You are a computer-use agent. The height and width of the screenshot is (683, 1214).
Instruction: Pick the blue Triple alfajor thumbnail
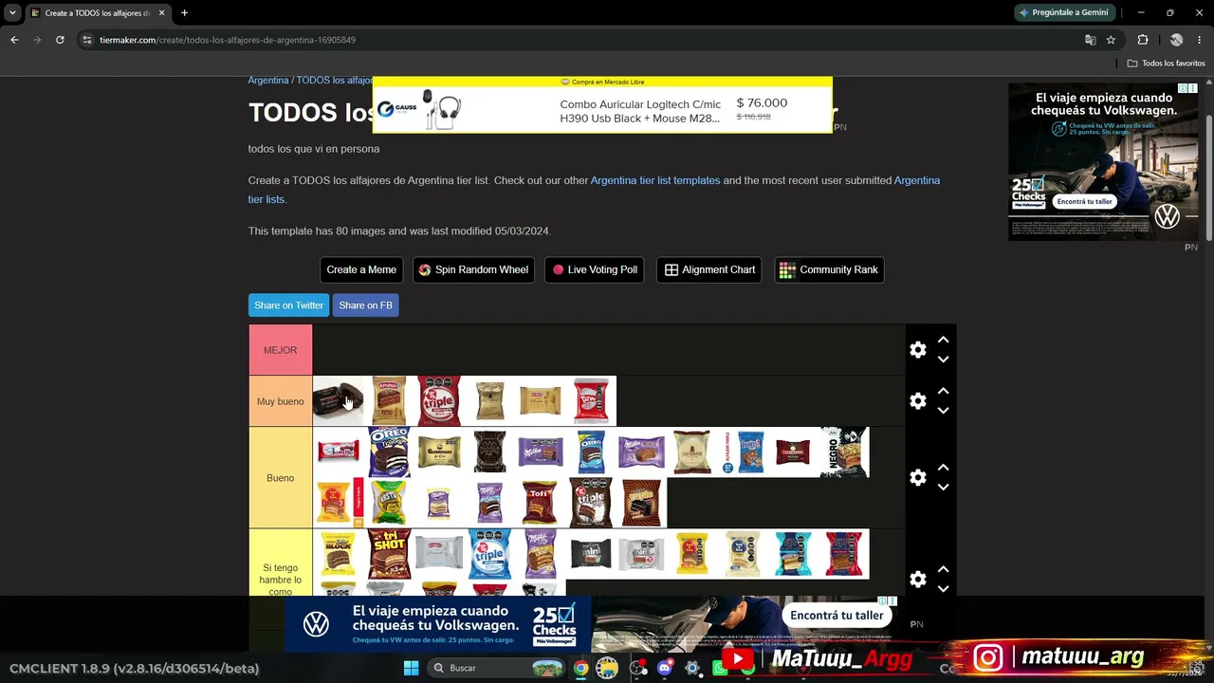tap(490, 554)
